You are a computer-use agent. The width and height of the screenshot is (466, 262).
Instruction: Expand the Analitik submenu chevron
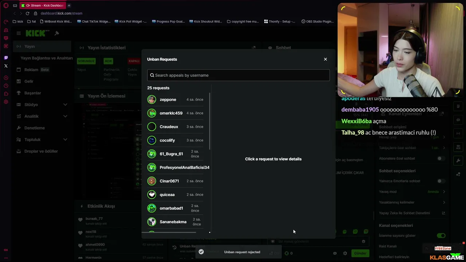pos(65,116)
